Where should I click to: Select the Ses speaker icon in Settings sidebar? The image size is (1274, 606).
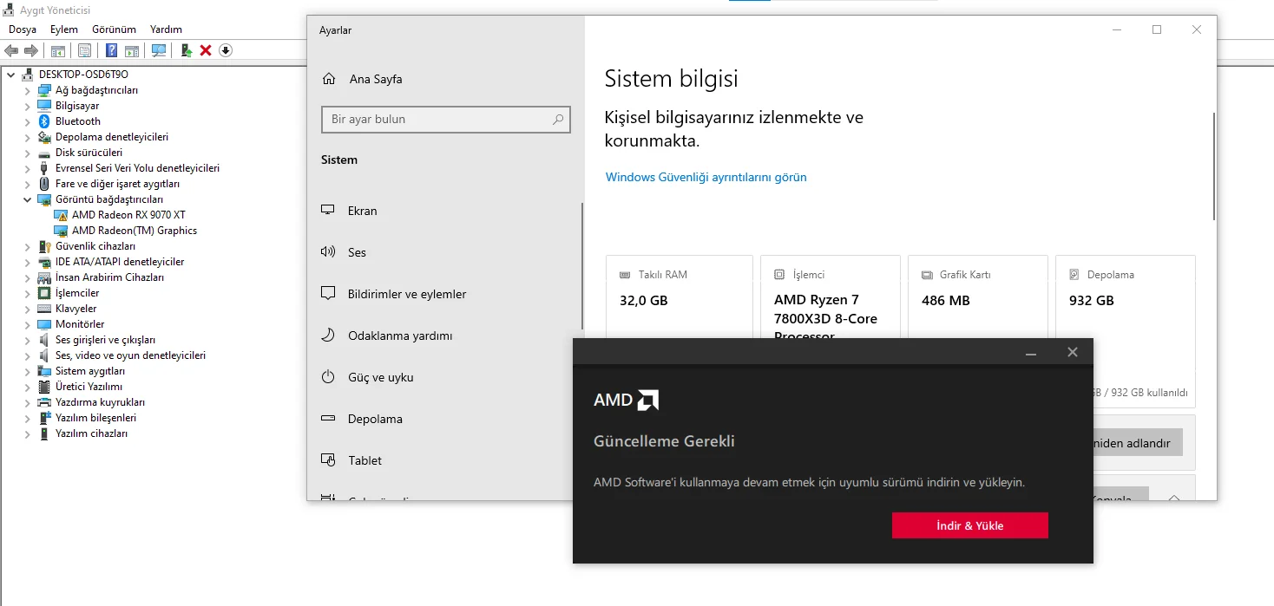point(328,252)
